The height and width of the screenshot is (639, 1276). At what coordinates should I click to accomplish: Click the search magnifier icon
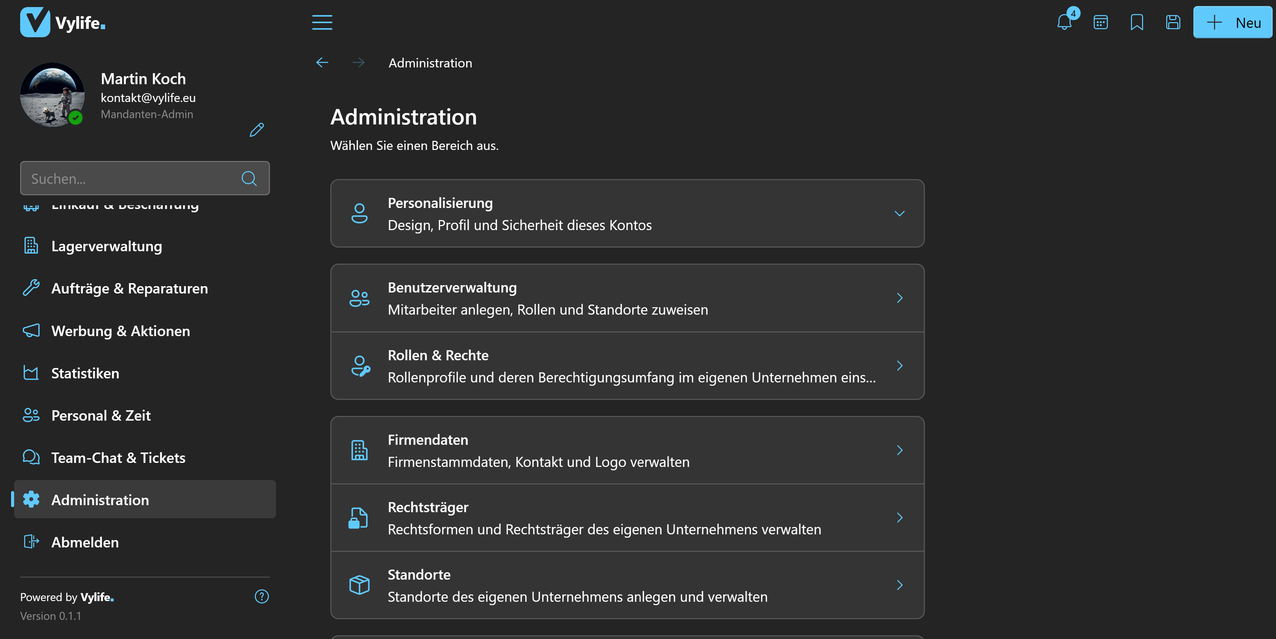click(x=249, y=178)
